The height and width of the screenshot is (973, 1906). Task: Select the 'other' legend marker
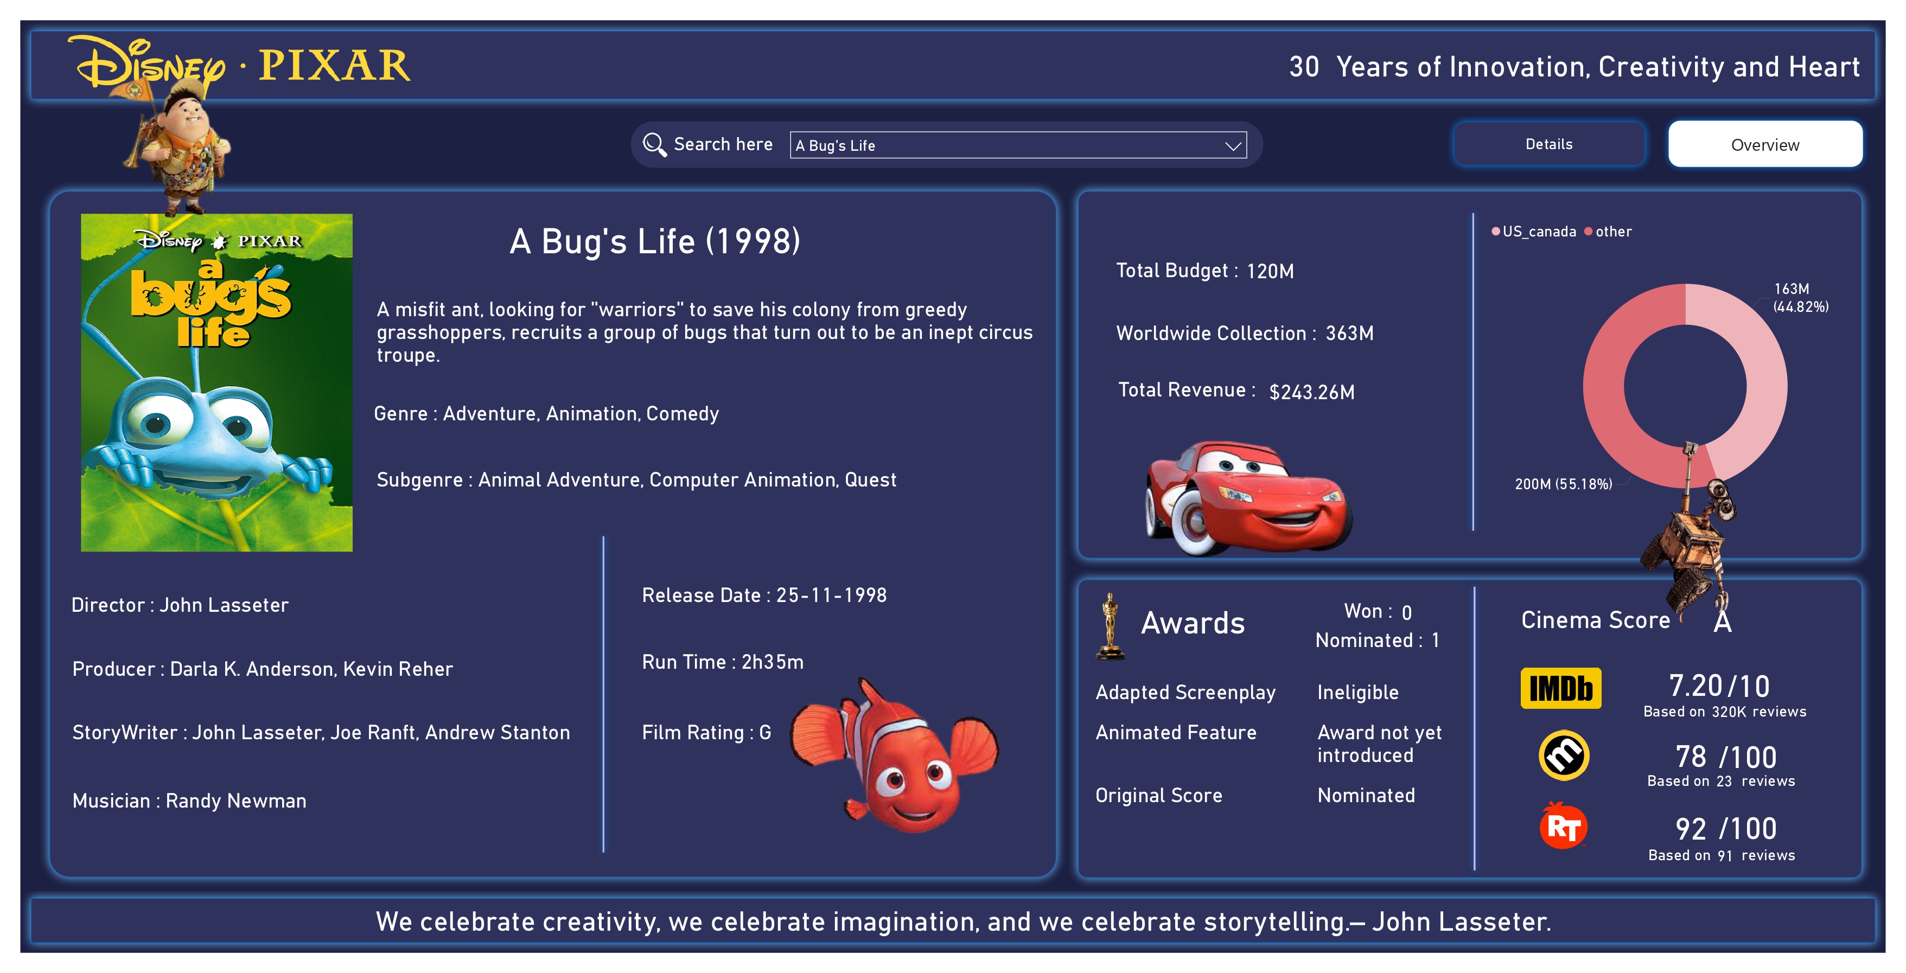click(1588, 232)
